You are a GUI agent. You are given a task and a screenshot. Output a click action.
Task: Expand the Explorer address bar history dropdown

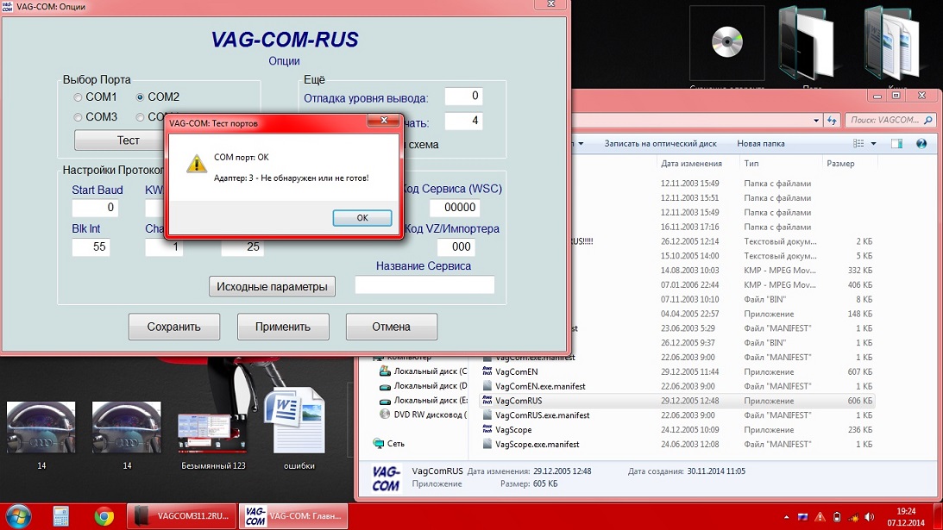tap(815, 121)
